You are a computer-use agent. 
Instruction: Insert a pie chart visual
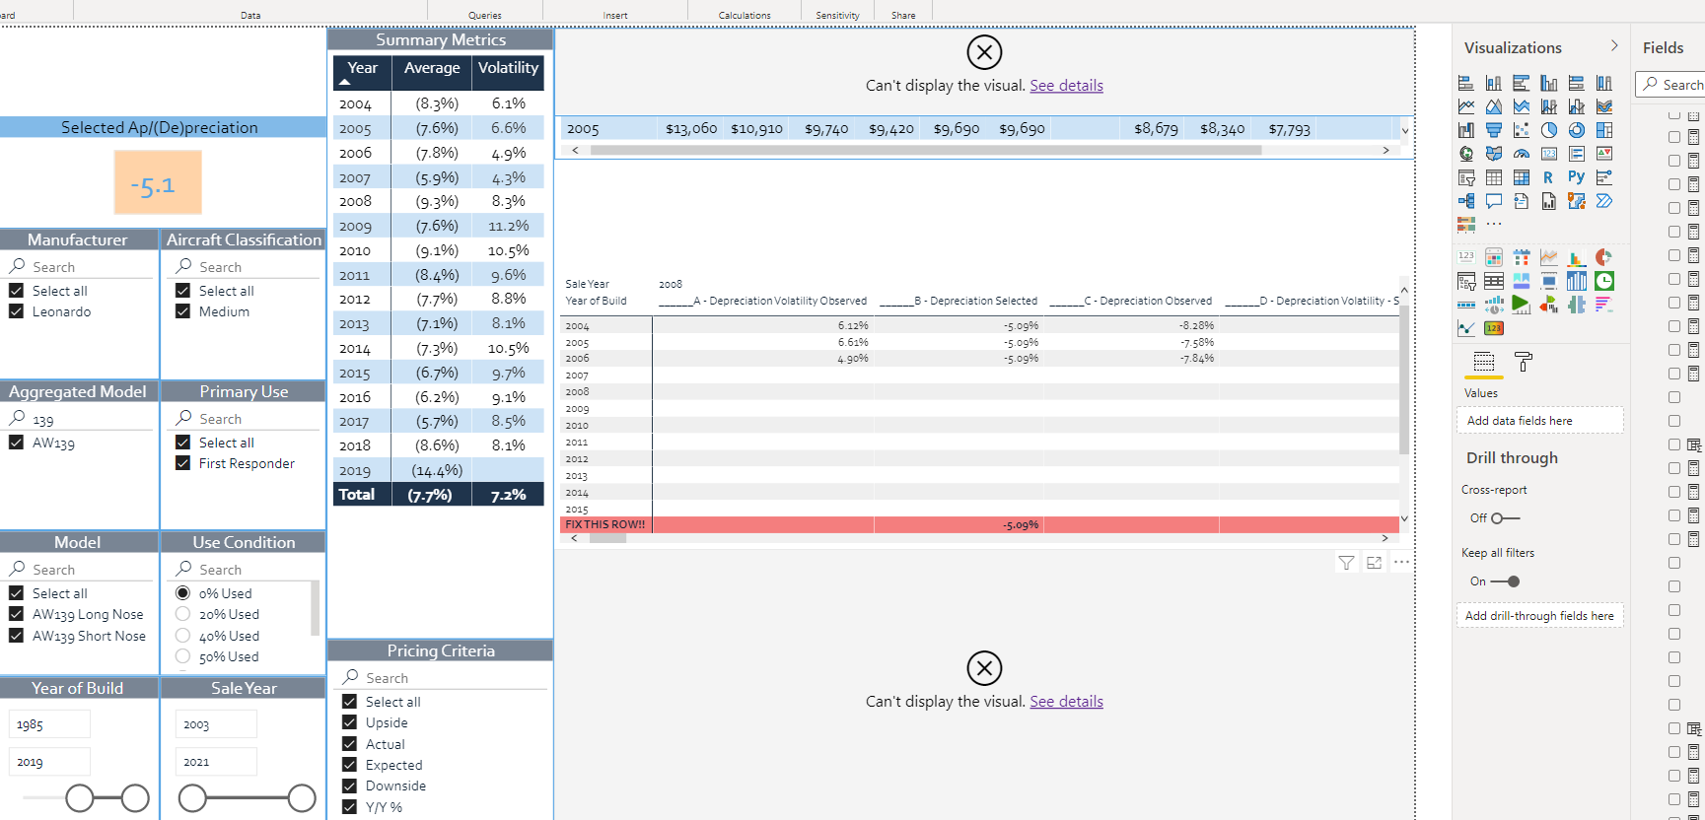1549,130
